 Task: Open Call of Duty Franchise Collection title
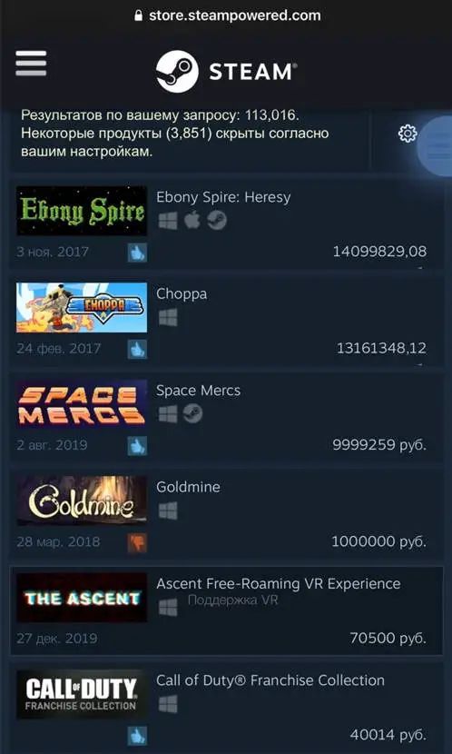click(x=270, y=680)
